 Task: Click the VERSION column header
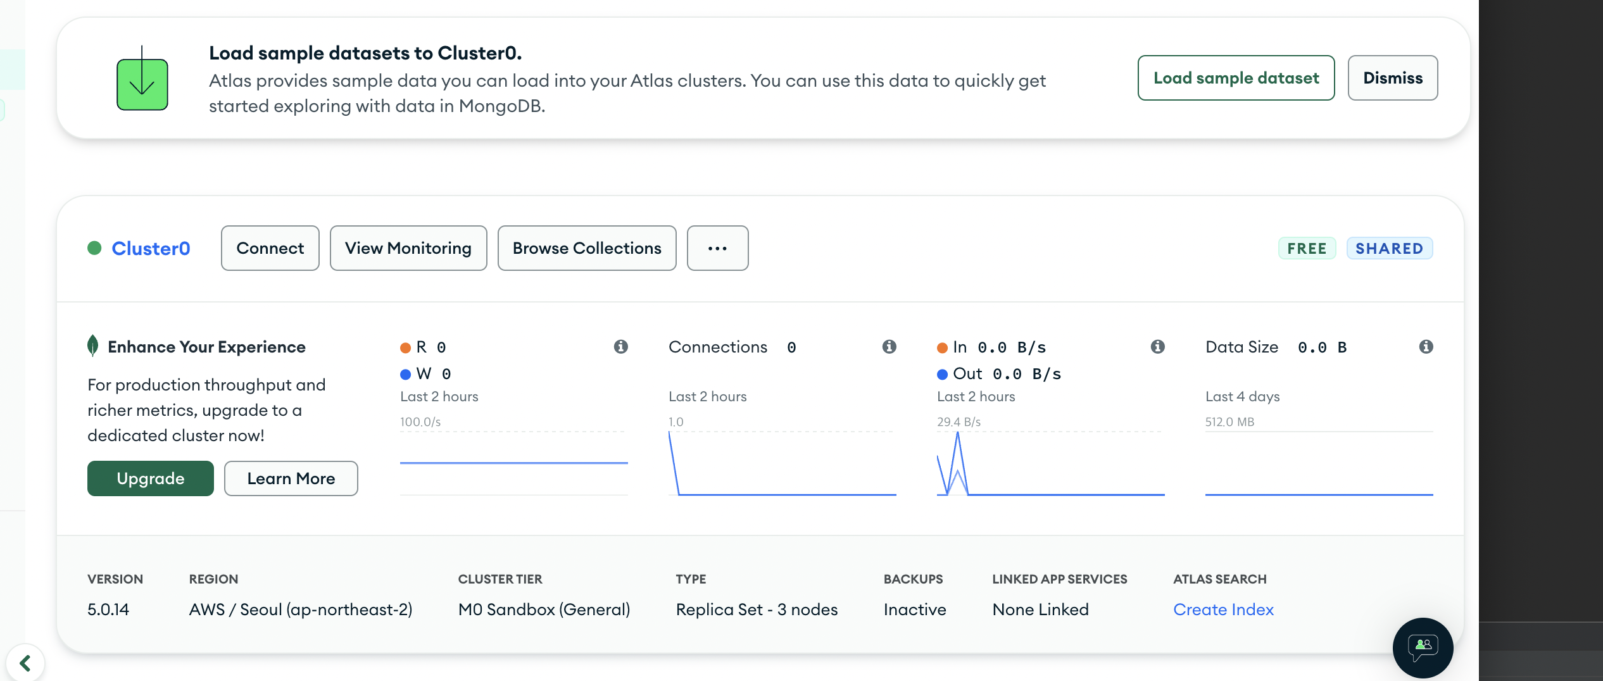115,579
